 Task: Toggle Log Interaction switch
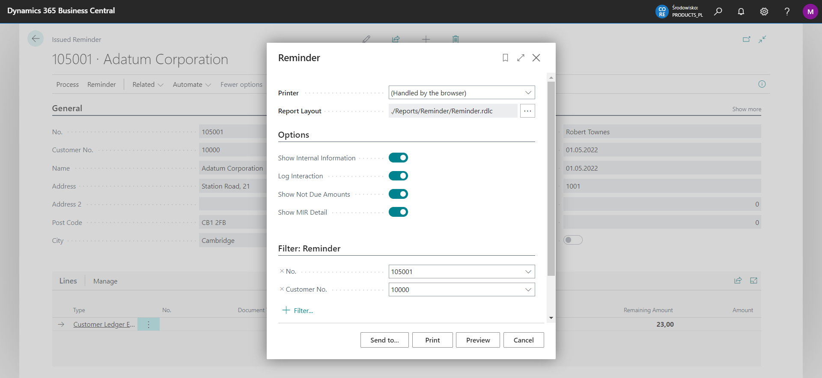click(x=398, y=176)
